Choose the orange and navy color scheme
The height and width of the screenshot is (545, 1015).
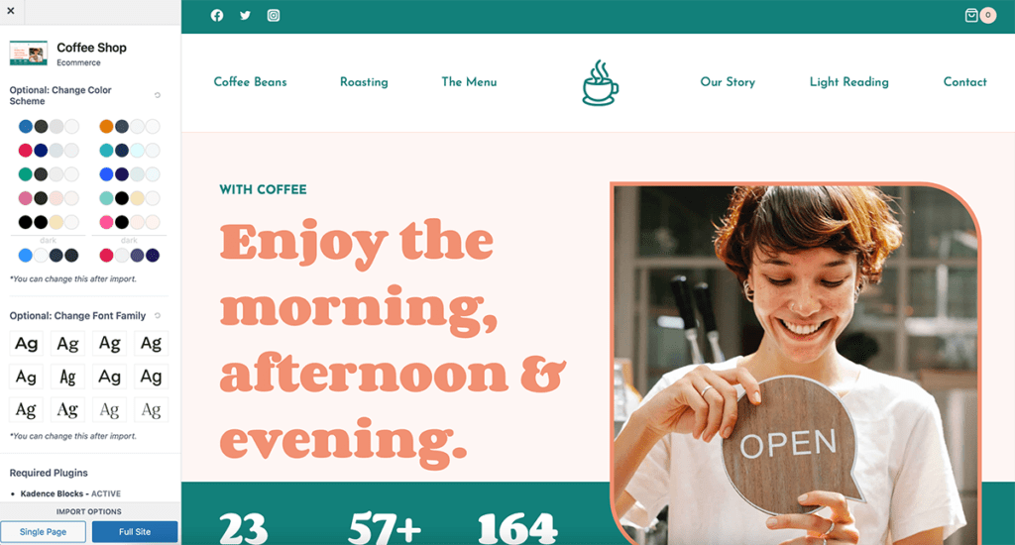pyautogui.click(x=130, y=126)
